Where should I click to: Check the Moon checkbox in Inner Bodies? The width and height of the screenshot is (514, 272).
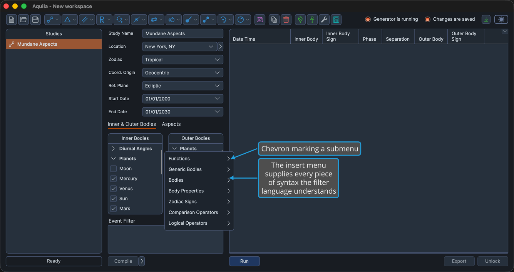tap(114, 169)
